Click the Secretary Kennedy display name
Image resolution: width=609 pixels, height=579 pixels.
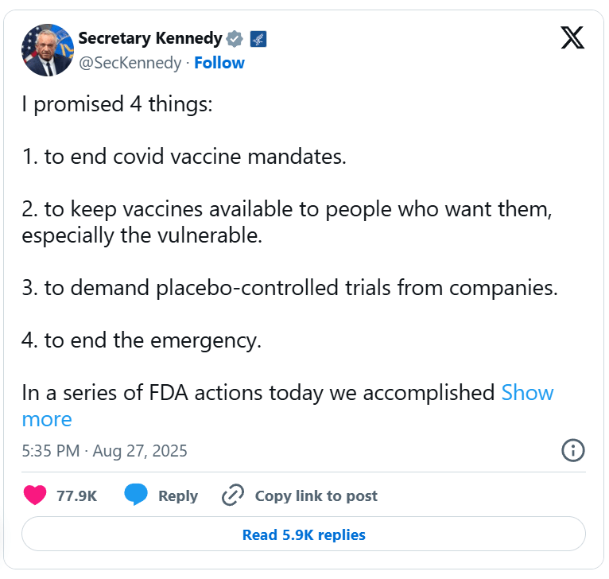tap(150, 38)
